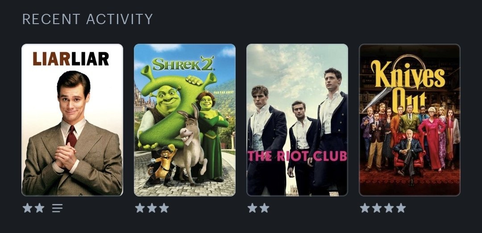Image resolution: width=482 pixels, height=233 pixels.
Task: Select the fourth star under Knives Out
Action: click(401, 208)
